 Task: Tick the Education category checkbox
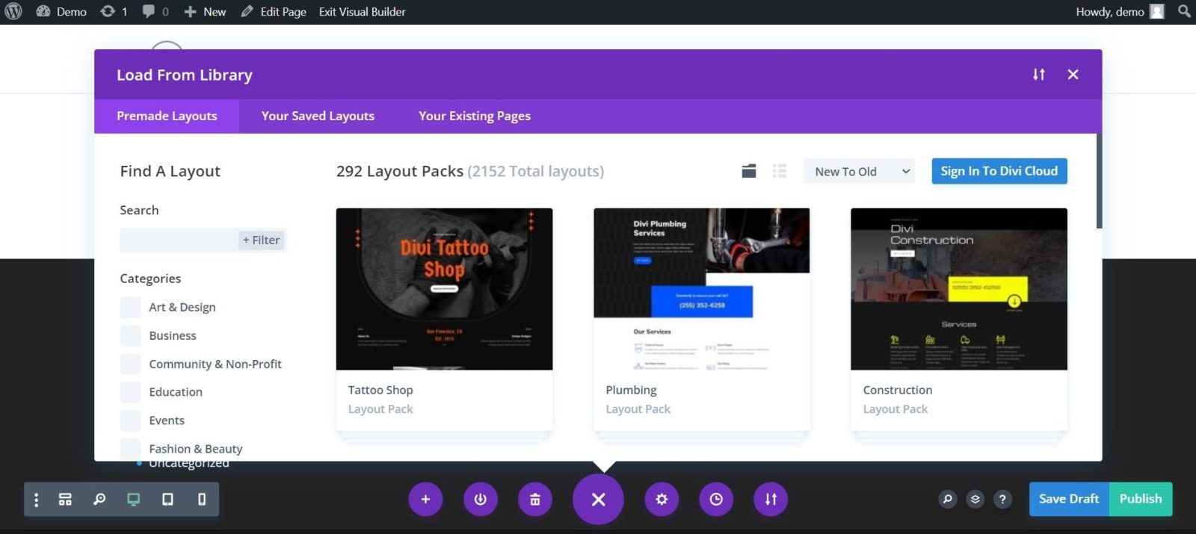(x=131, y=392)
